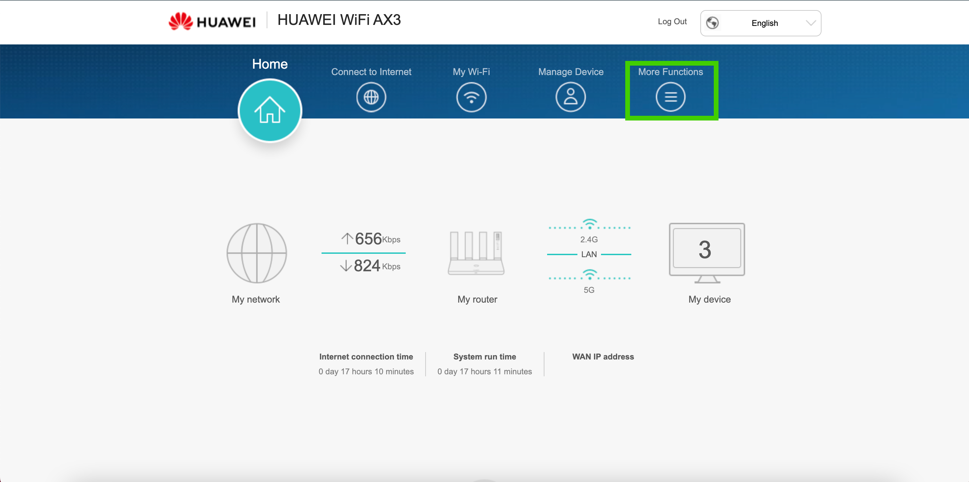Click the Home house icon
This screenshot has height=482, width=969.
point(270,110)
